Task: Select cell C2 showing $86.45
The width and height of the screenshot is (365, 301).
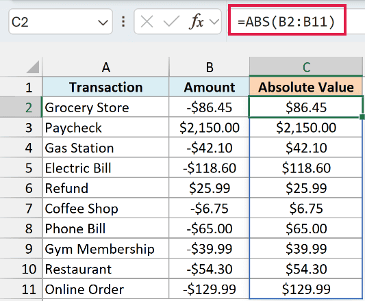Action: click(306, 107)
